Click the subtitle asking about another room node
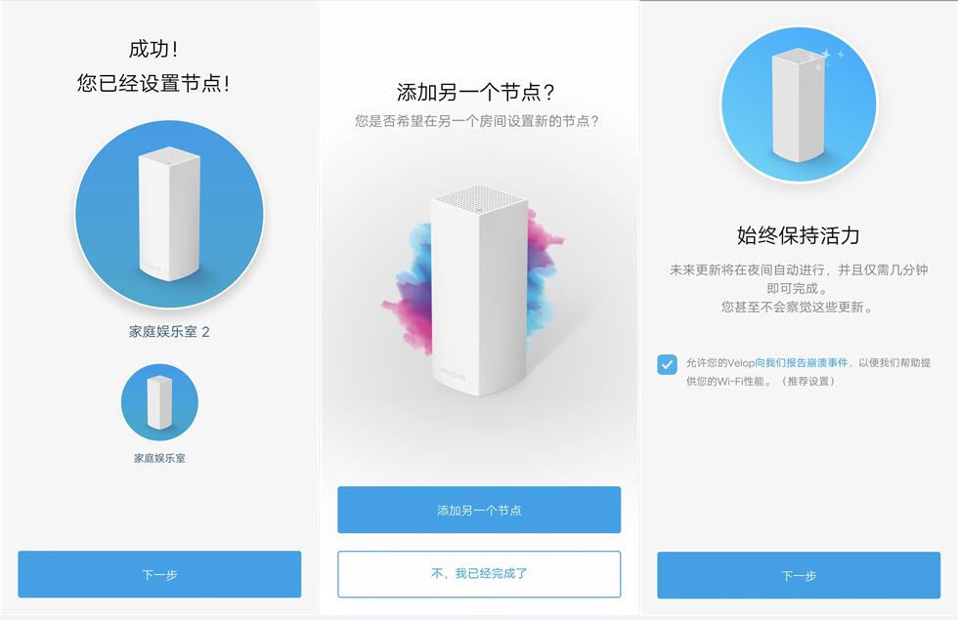The image size is (958, 620). point(477,121)
